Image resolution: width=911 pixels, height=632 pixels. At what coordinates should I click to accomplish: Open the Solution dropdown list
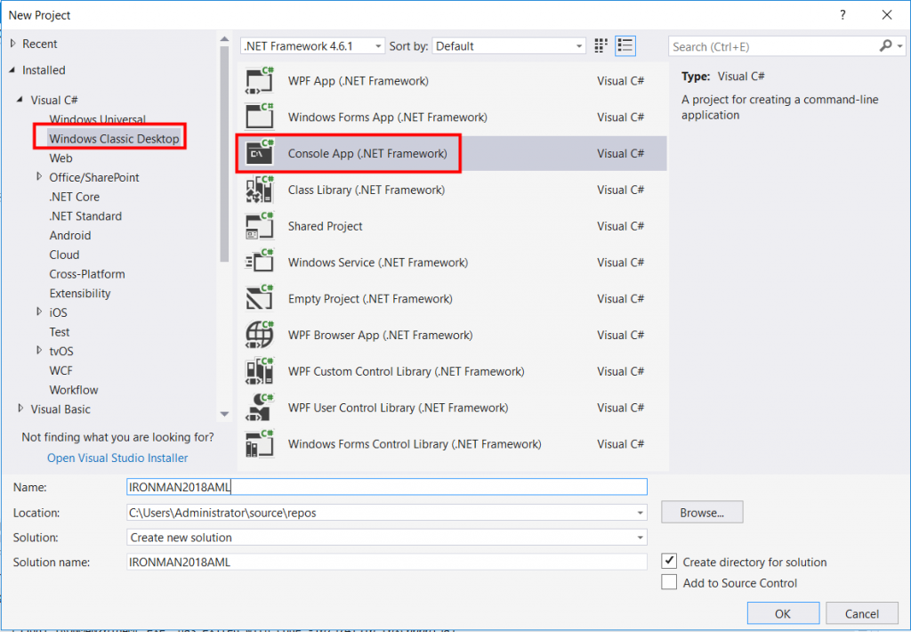click(640, 538)
